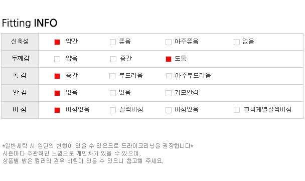Click the 신축성 row header cell

point(20,42)
